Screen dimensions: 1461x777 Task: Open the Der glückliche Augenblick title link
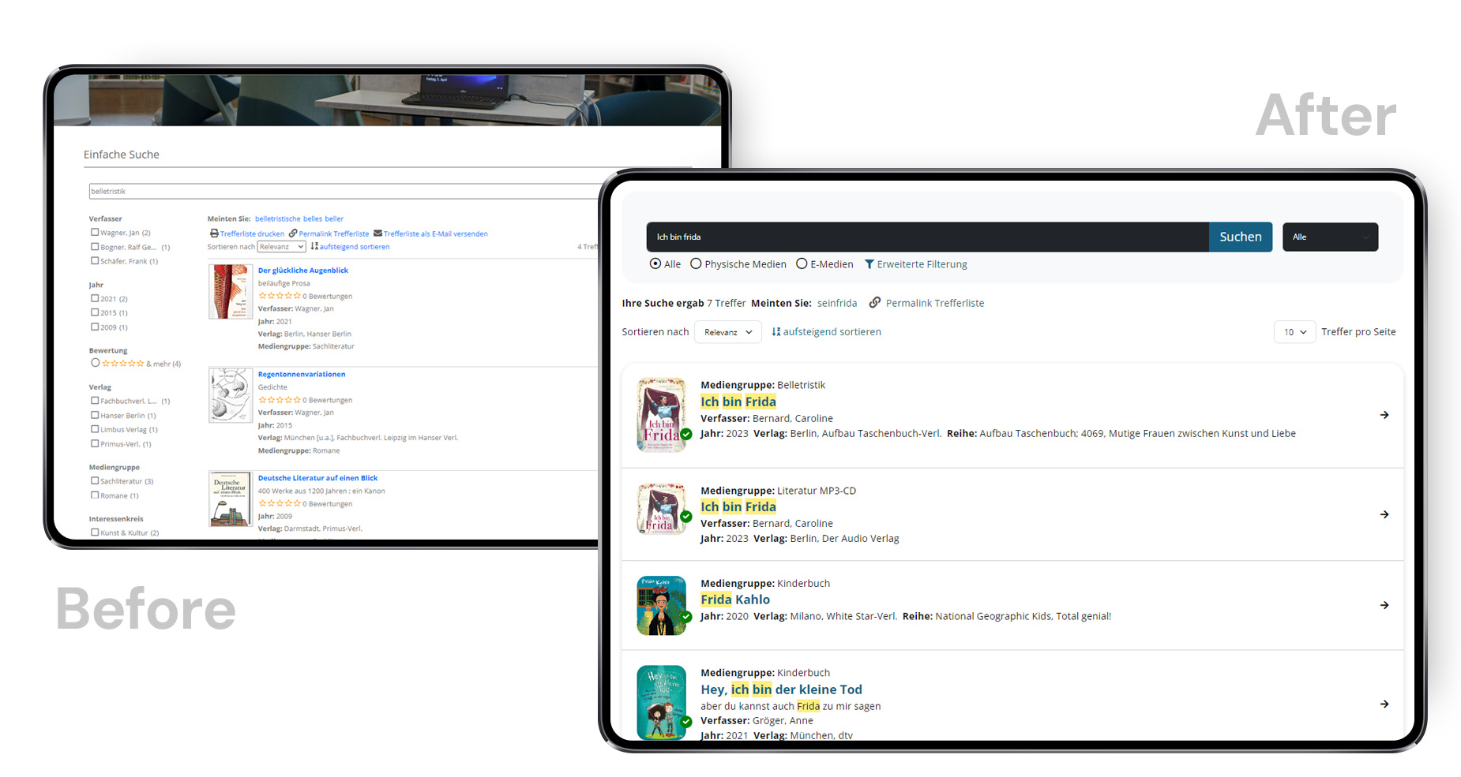(302, 271)
